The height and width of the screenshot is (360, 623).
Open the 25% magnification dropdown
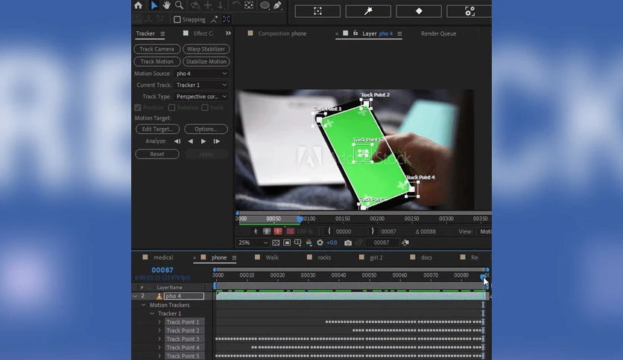coord(253,242)
